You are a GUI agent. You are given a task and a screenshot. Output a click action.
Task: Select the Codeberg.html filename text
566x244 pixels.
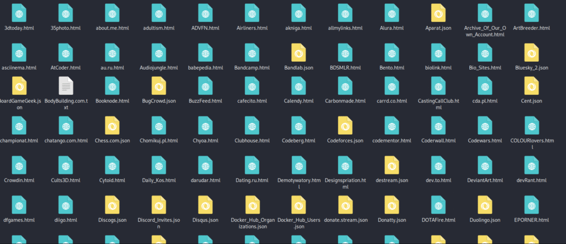pos(298,141)
